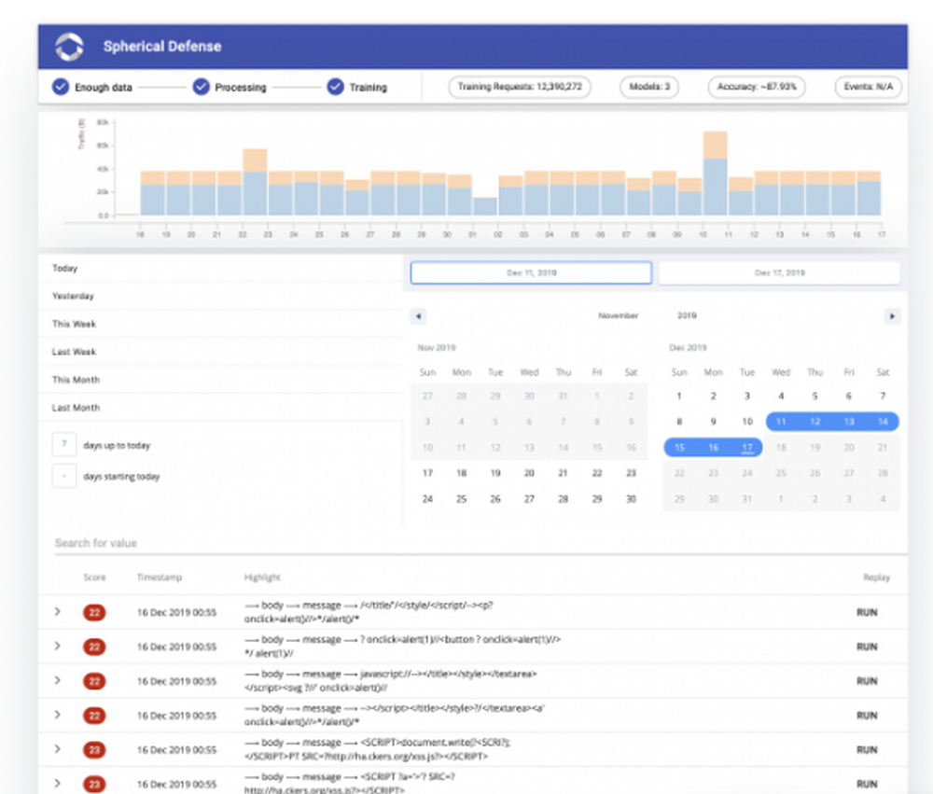
Task: Click the days starting today number field
Action: coord(64,476)
